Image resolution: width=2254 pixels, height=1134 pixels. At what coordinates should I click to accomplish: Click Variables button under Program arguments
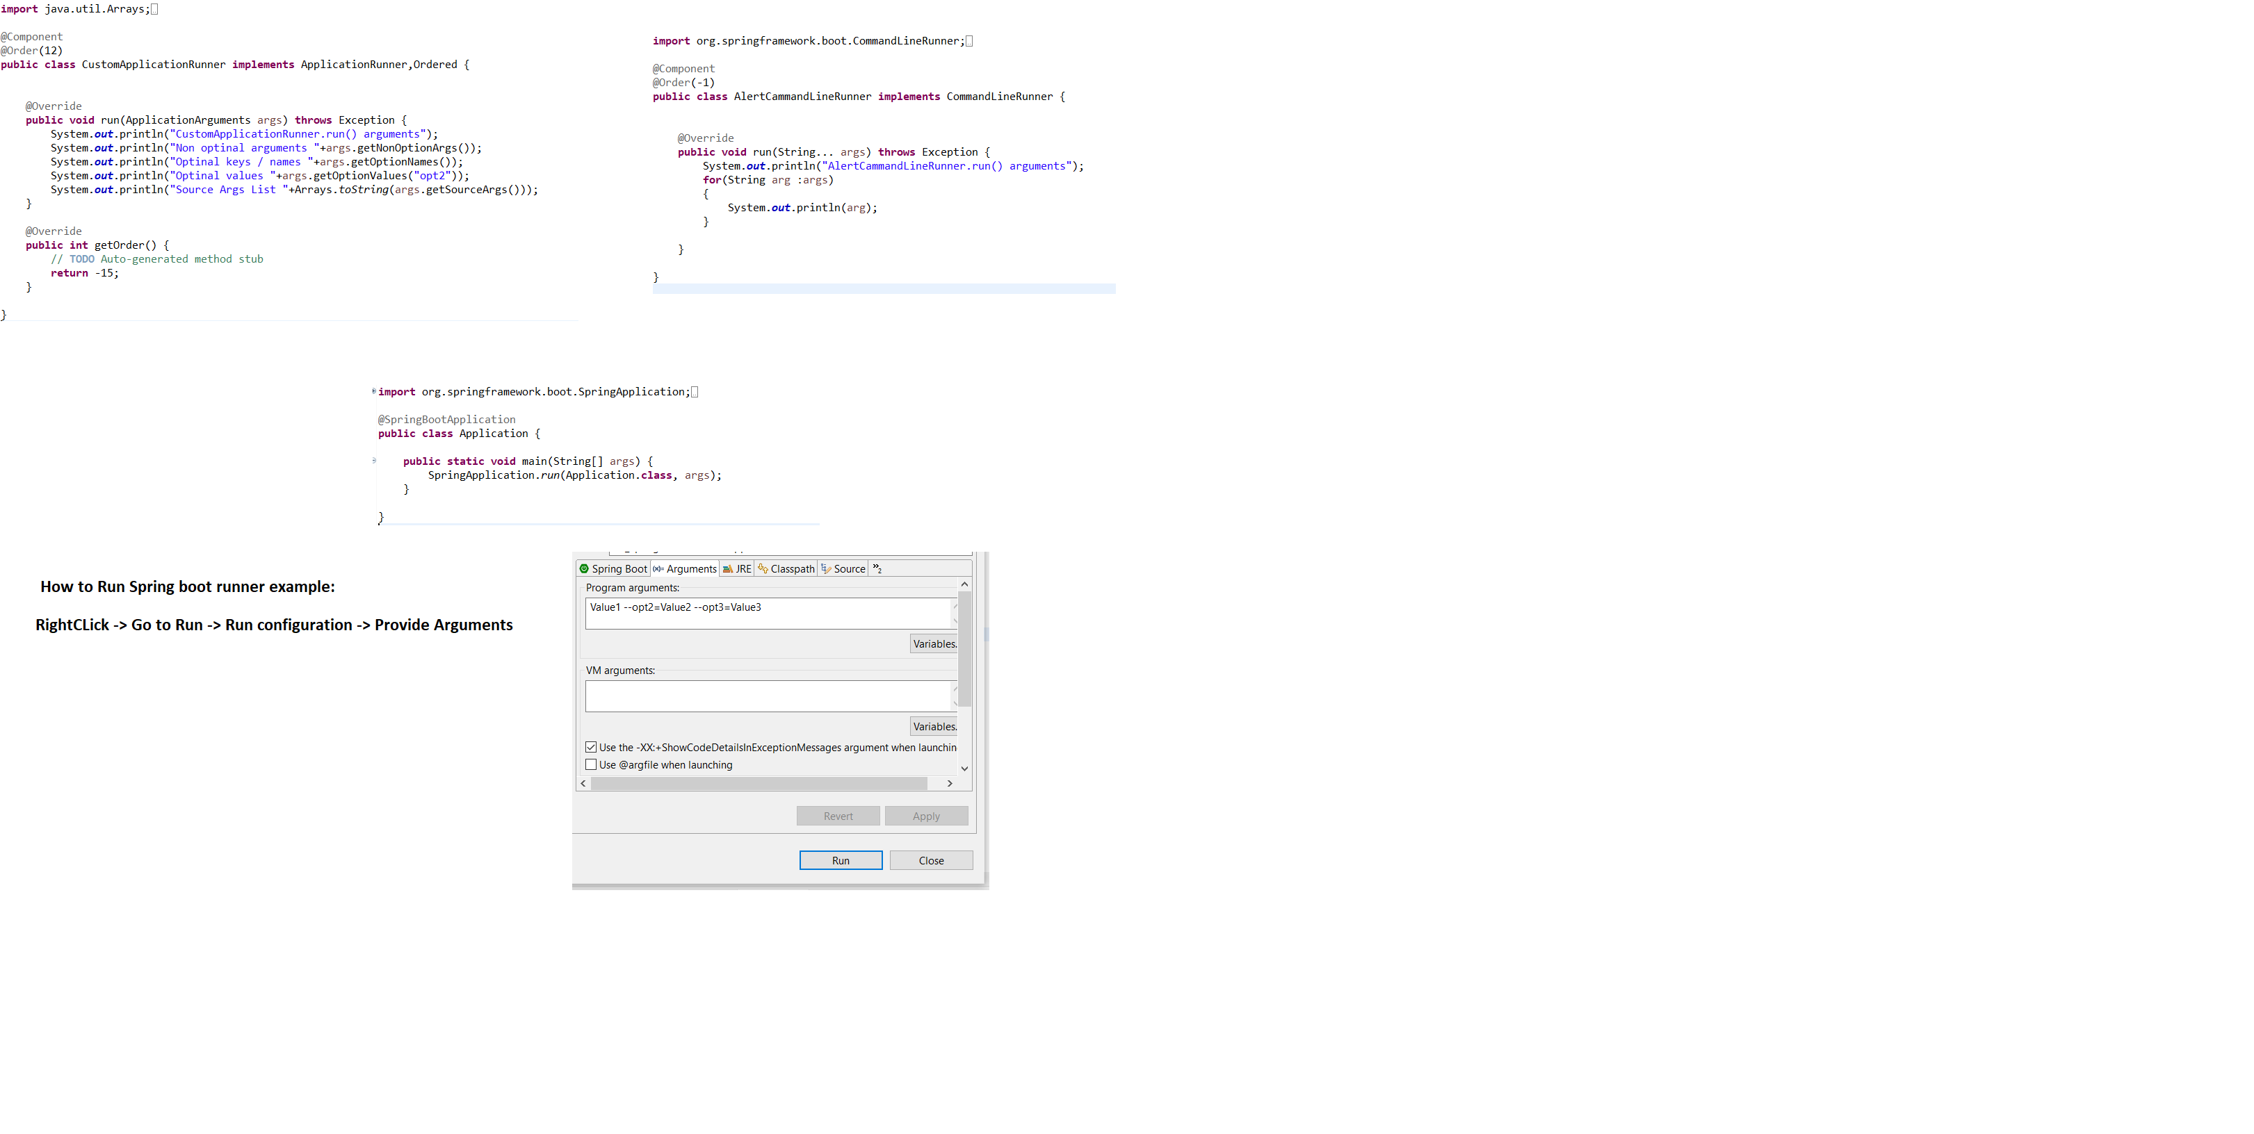click(934, 643)
